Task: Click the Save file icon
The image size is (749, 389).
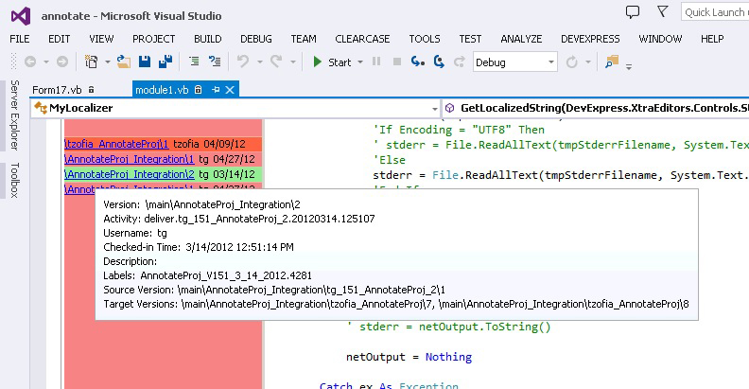Action: 145,62
